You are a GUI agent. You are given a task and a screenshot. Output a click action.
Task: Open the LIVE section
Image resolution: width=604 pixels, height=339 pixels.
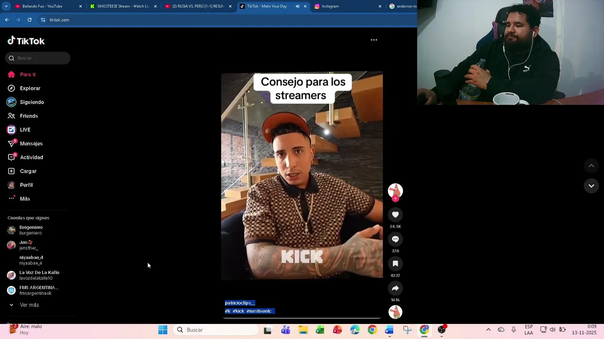[x=19, y=129]
